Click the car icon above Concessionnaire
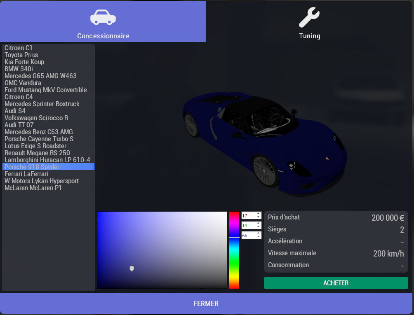The height and width of the screenshot is (315, 414). tap(103, 17)
